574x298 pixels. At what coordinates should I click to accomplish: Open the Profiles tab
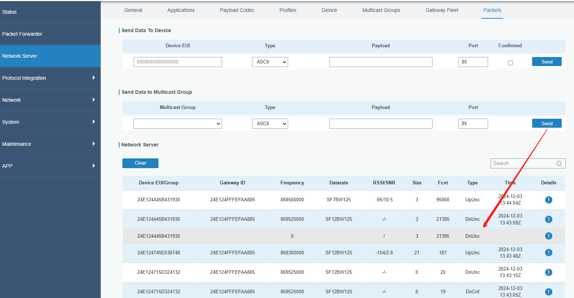(x=288, y=10)
